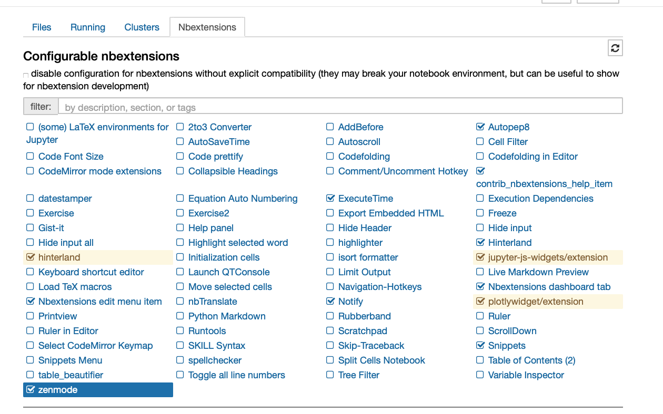663x414 pixels.
Task: Uncheck the ExecuteTime checkbox
Action: pos(330,198)
